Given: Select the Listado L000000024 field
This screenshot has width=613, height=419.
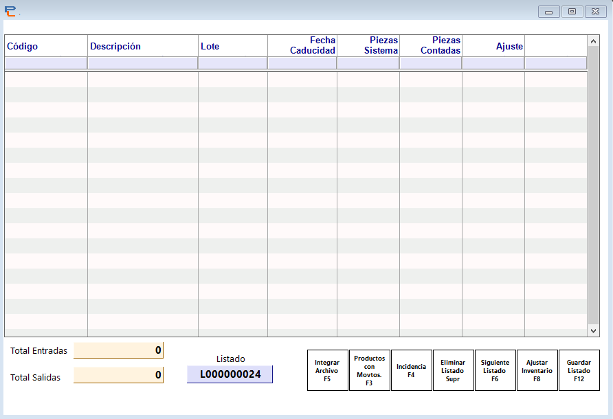Looking at the screenshot, I should (x=230, y=374).
